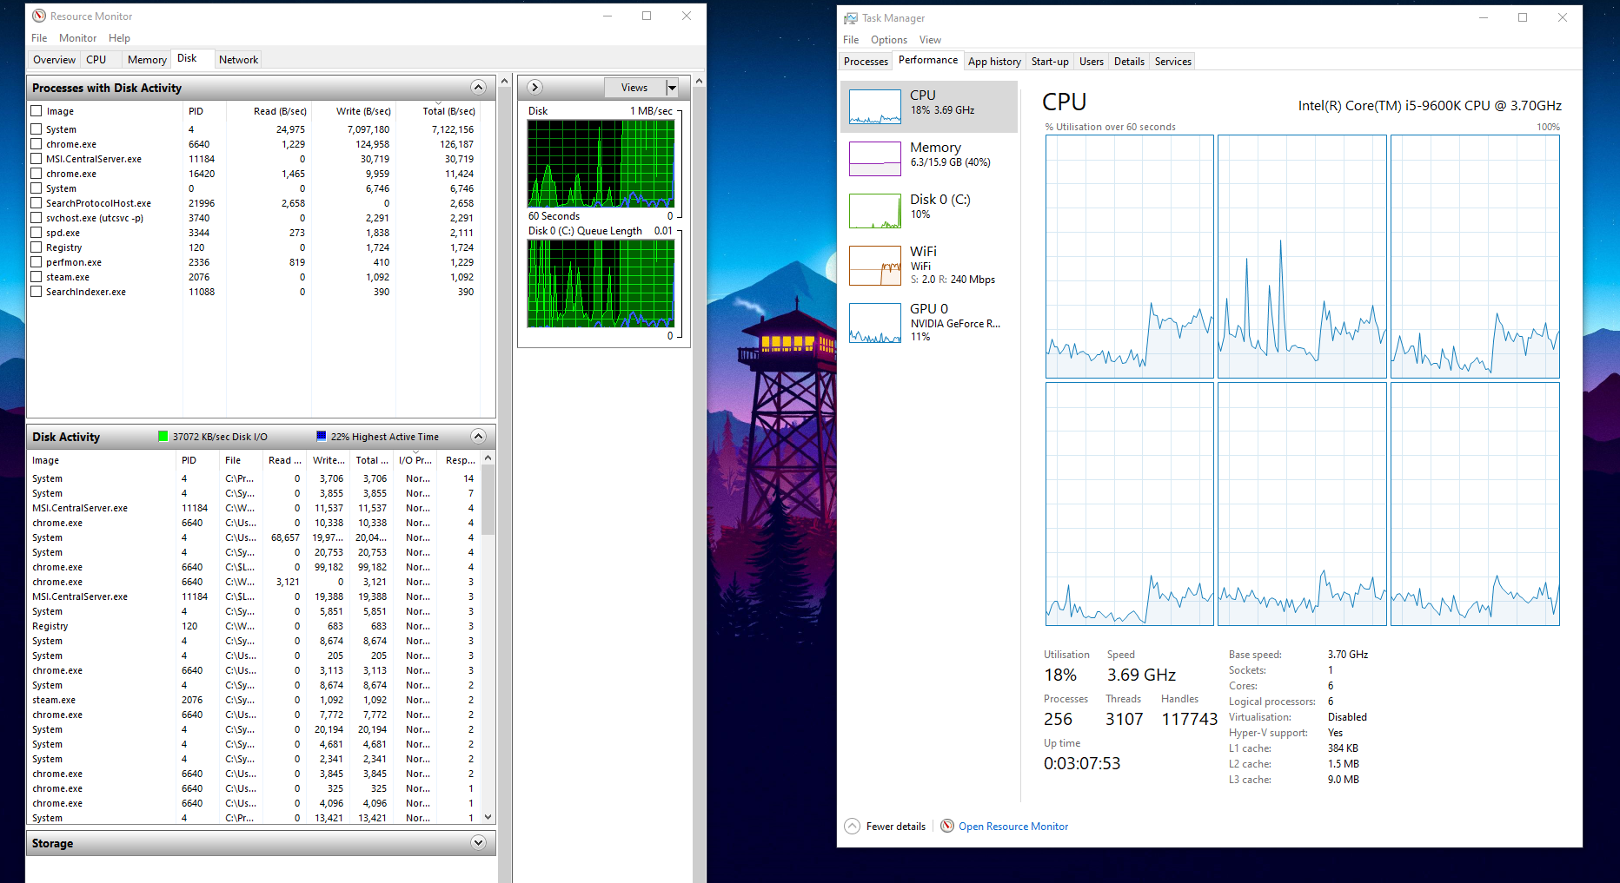
Task: Sort Disk Activity by File column
Action: point(242,460)
